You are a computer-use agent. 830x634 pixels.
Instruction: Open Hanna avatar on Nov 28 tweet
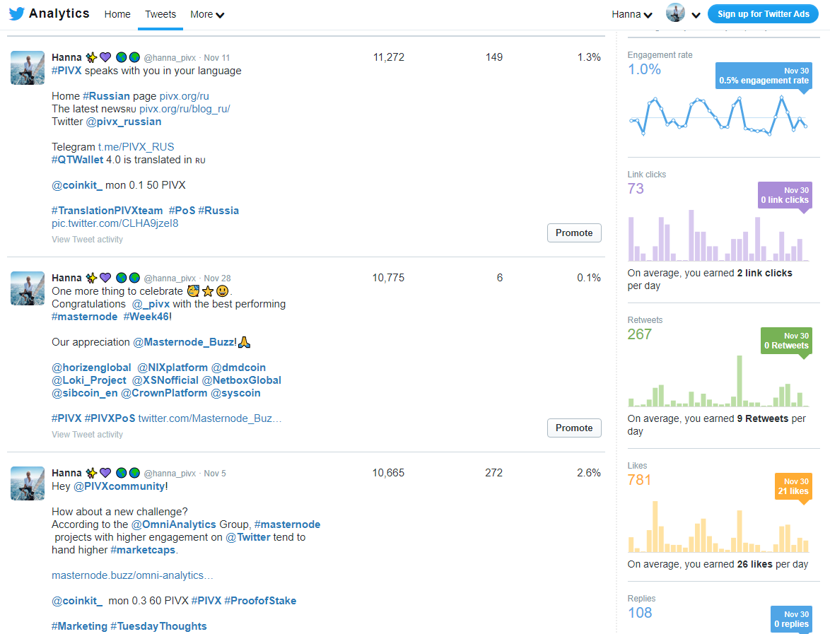tap(28, 288)
